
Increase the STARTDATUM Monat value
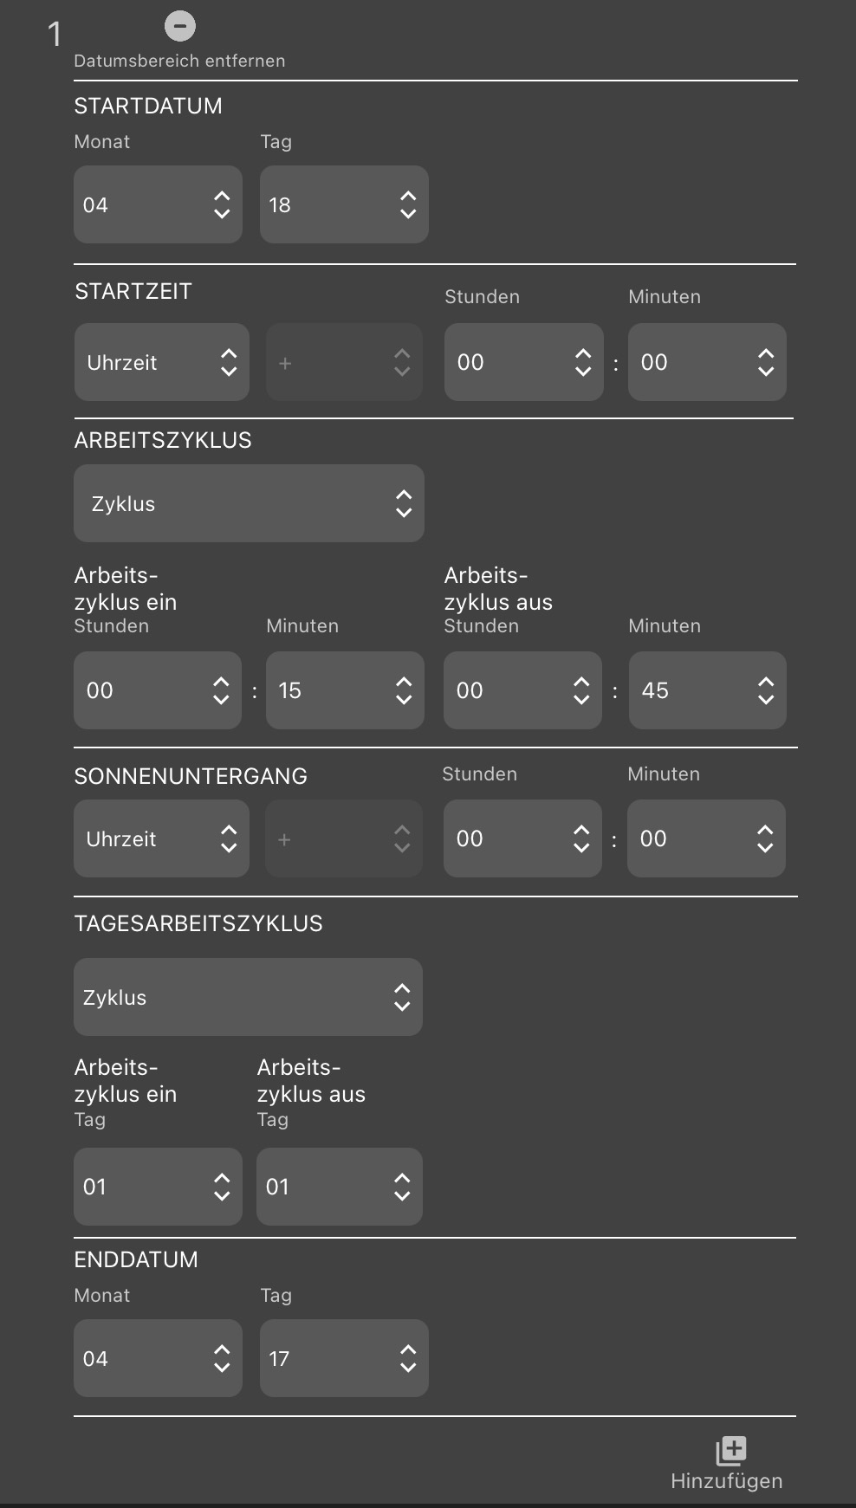tap(222, 196)
